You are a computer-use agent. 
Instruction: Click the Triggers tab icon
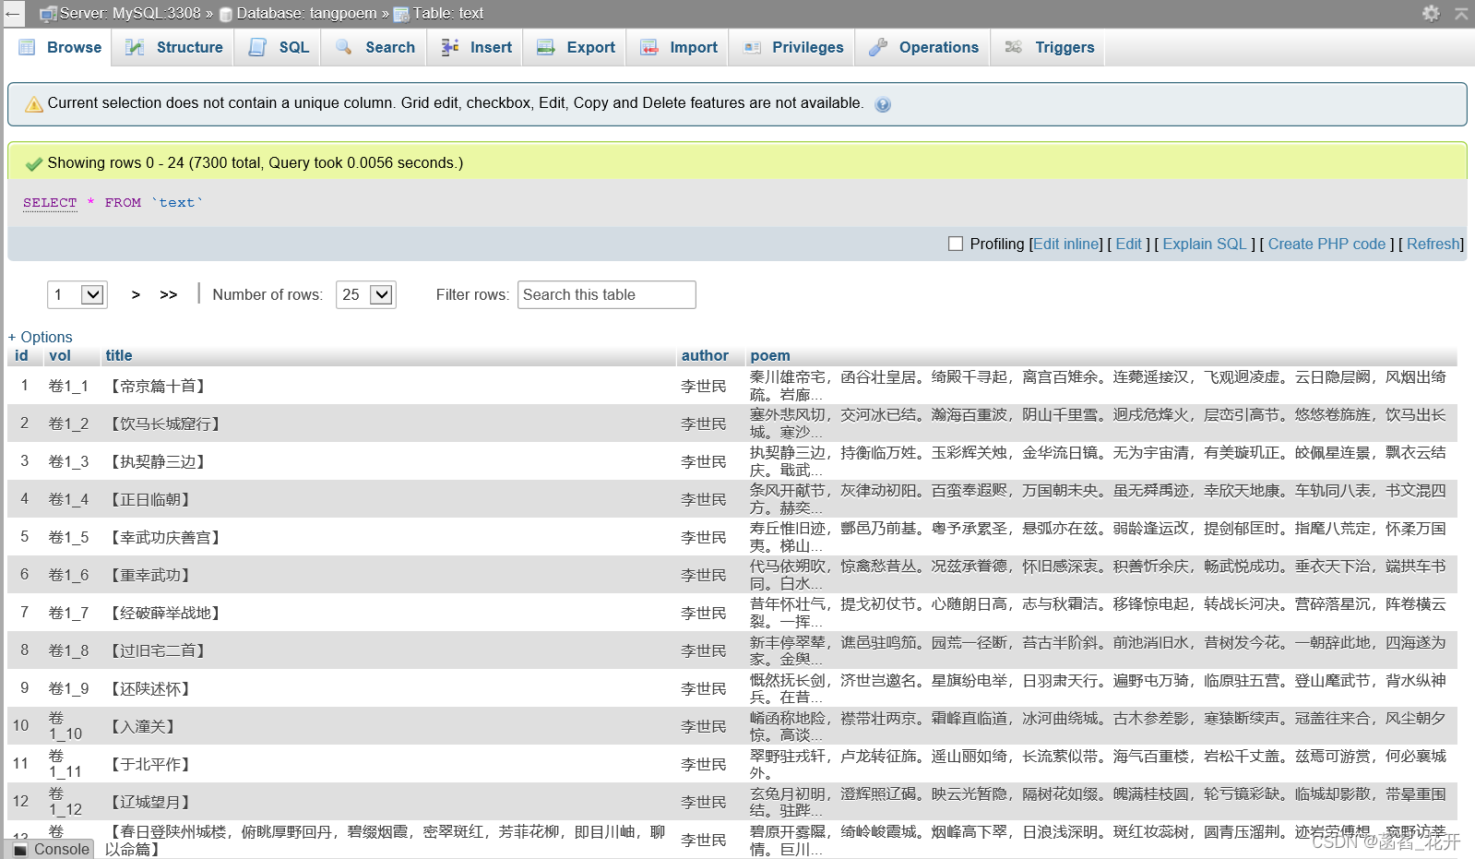(1013, 47)
